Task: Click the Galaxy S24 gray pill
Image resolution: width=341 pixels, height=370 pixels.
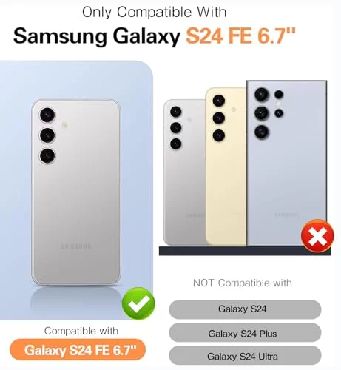Action: pos(245,309)
